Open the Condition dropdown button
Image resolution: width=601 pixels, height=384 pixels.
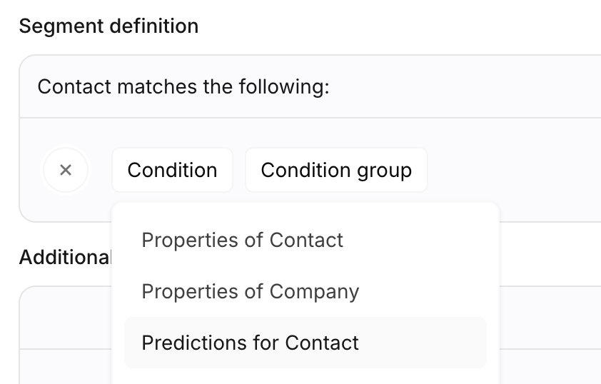pos(172,170)
